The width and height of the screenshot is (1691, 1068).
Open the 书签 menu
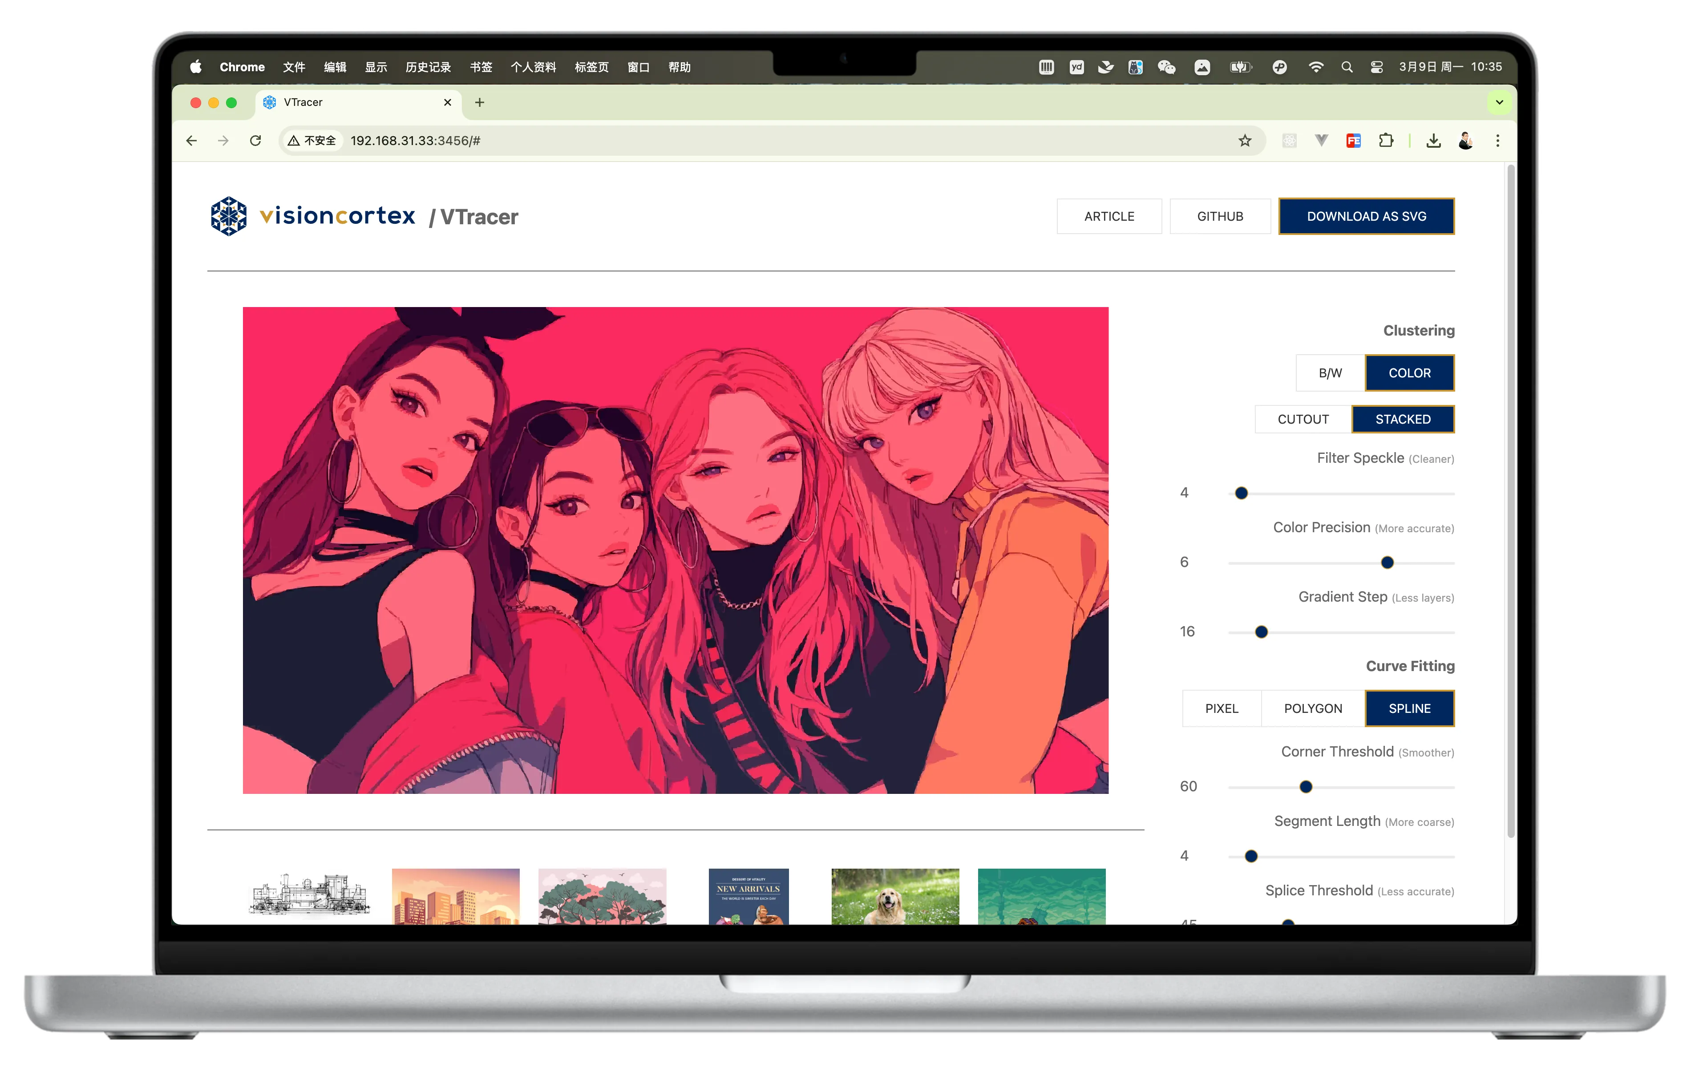click(x=481, y=67)
